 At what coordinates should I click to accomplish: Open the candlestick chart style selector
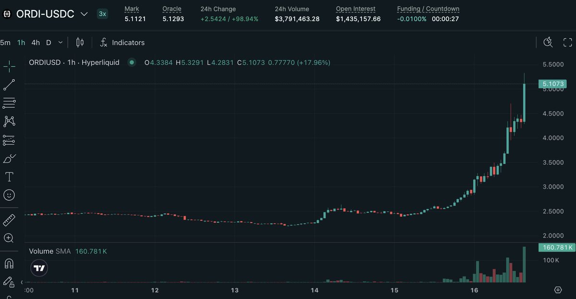pyautogui.click(x=80, y=43)
